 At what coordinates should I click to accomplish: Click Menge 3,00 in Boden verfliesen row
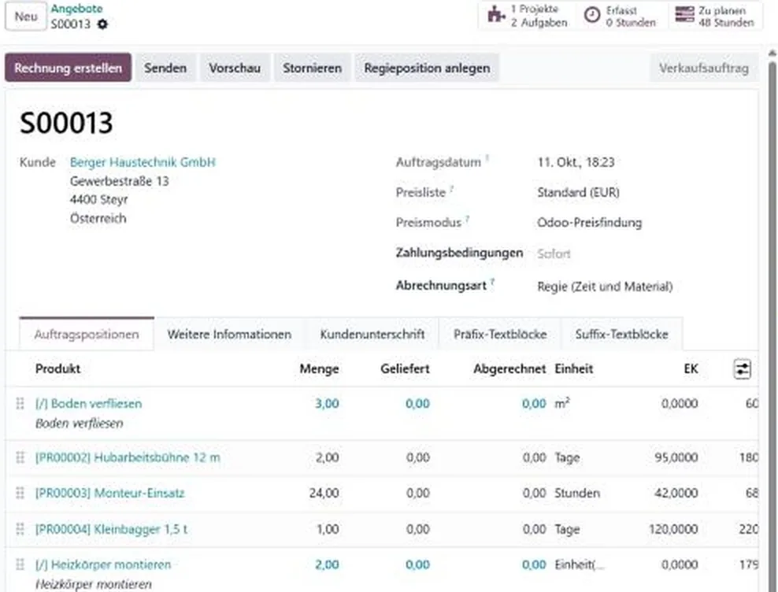pos(327,403)
